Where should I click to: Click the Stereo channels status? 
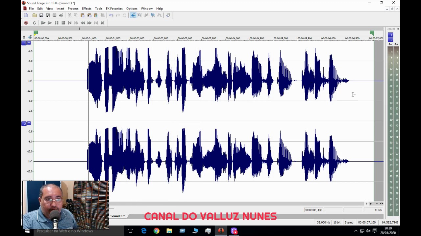click(x=349, y=223)
